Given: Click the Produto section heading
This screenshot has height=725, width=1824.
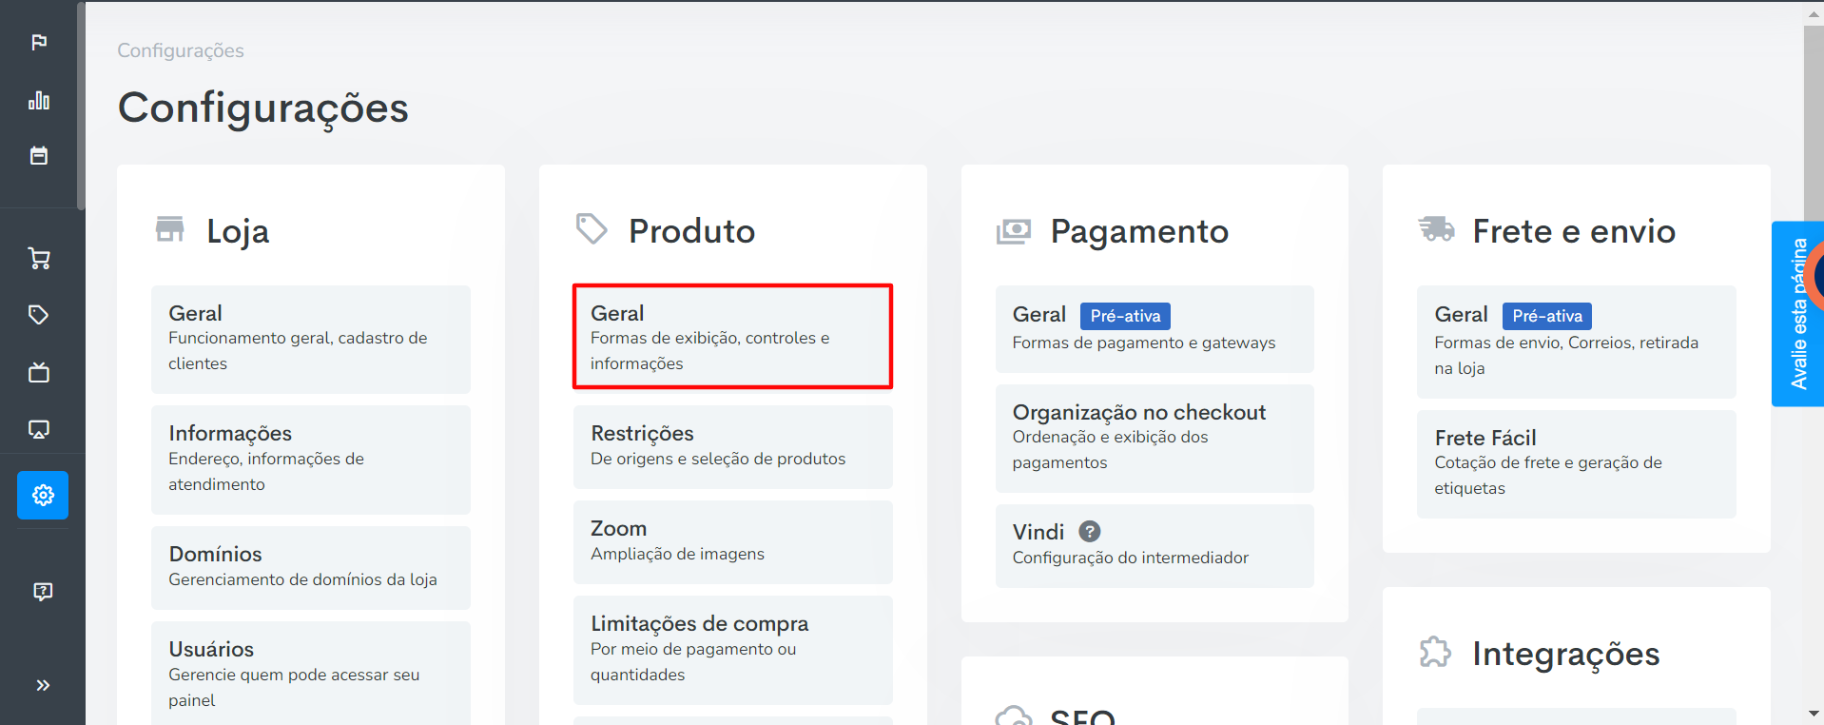Looking at the screenshot, I should (691, 231).
